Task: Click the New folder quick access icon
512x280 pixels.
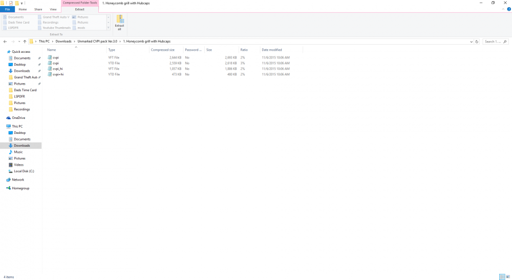Action: click(17, 3)
